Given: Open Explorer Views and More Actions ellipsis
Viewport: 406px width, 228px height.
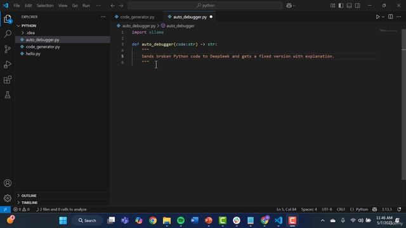Looking at the screenshot, I should [x=103, y=17].
